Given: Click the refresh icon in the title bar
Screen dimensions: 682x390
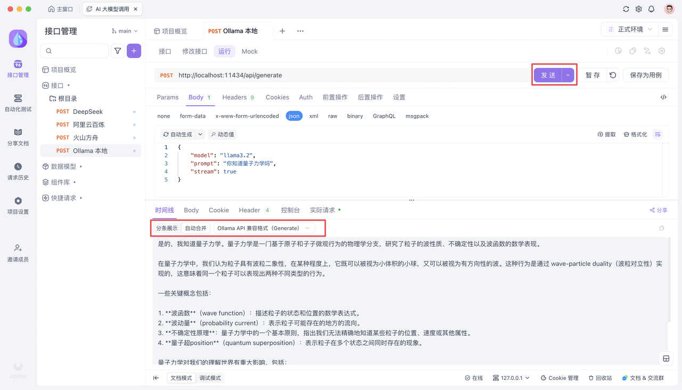Looking at the screenshot, I should 626,9.
